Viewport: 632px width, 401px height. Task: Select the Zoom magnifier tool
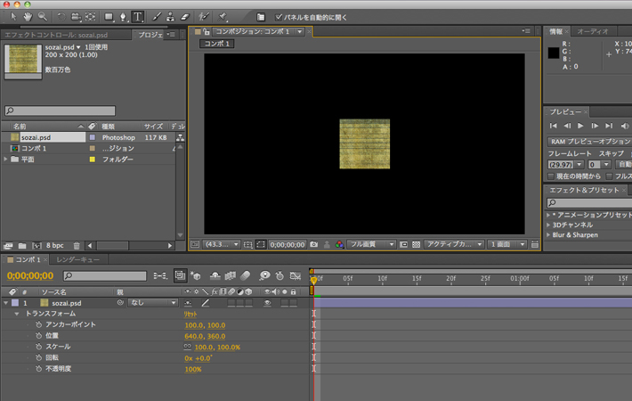point(42,16)
